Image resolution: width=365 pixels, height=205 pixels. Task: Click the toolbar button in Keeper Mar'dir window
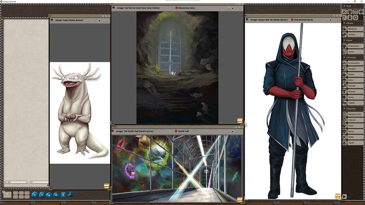coord(338,196)
